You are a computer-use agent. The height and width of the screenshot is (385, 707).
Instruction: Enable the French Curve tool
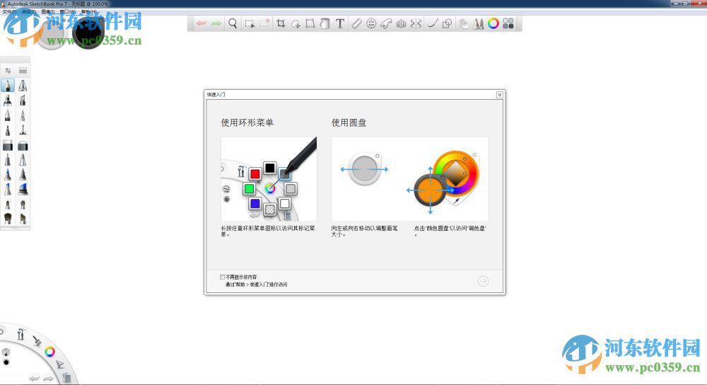point(386,23)
